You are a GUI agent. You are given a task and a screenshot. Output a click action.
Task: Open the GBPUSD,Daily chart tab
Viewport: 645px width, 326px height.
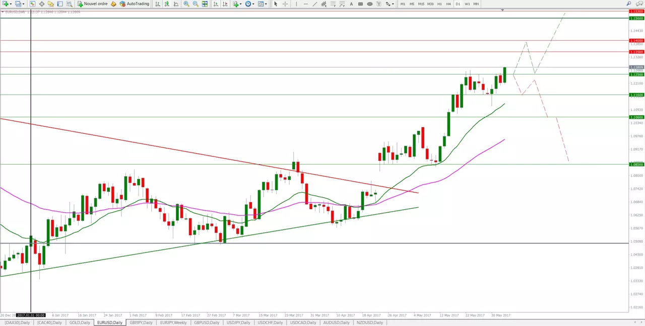coord(207,322)
